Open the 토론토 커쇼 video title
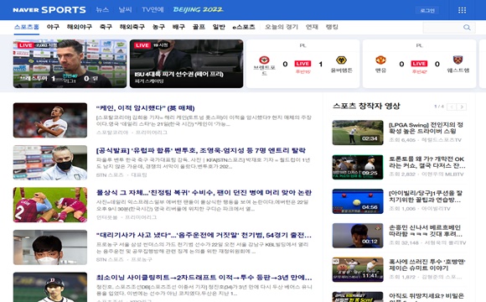The height and width of the screenshot is (302, 486). (x=427, y=163)
